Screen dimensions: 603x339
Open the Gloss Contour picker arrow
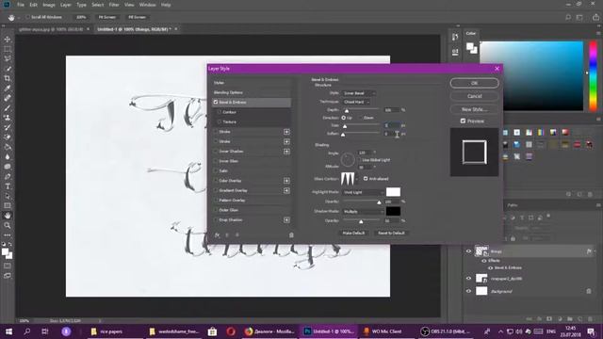click(357, 179)
